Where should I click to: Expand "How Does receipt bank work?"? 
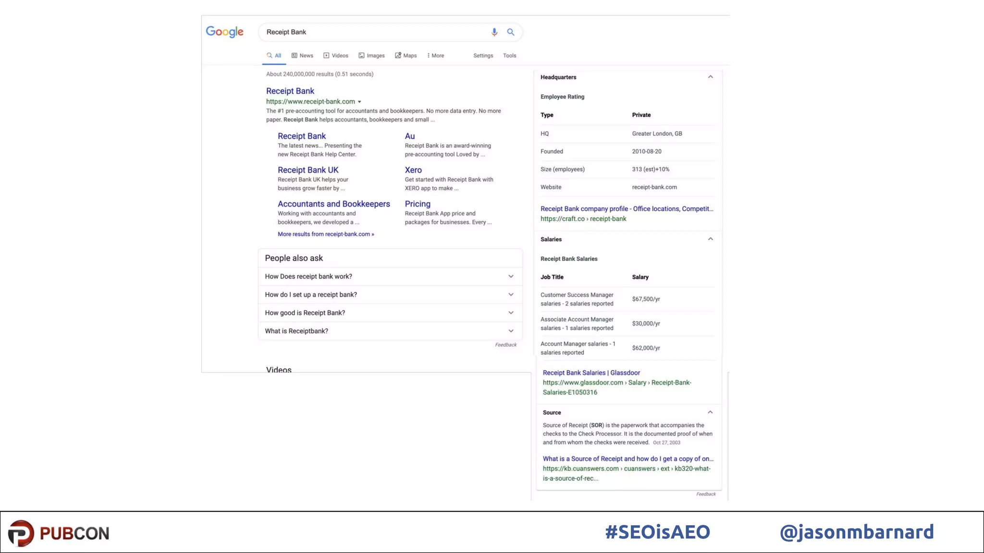[511, 276]
